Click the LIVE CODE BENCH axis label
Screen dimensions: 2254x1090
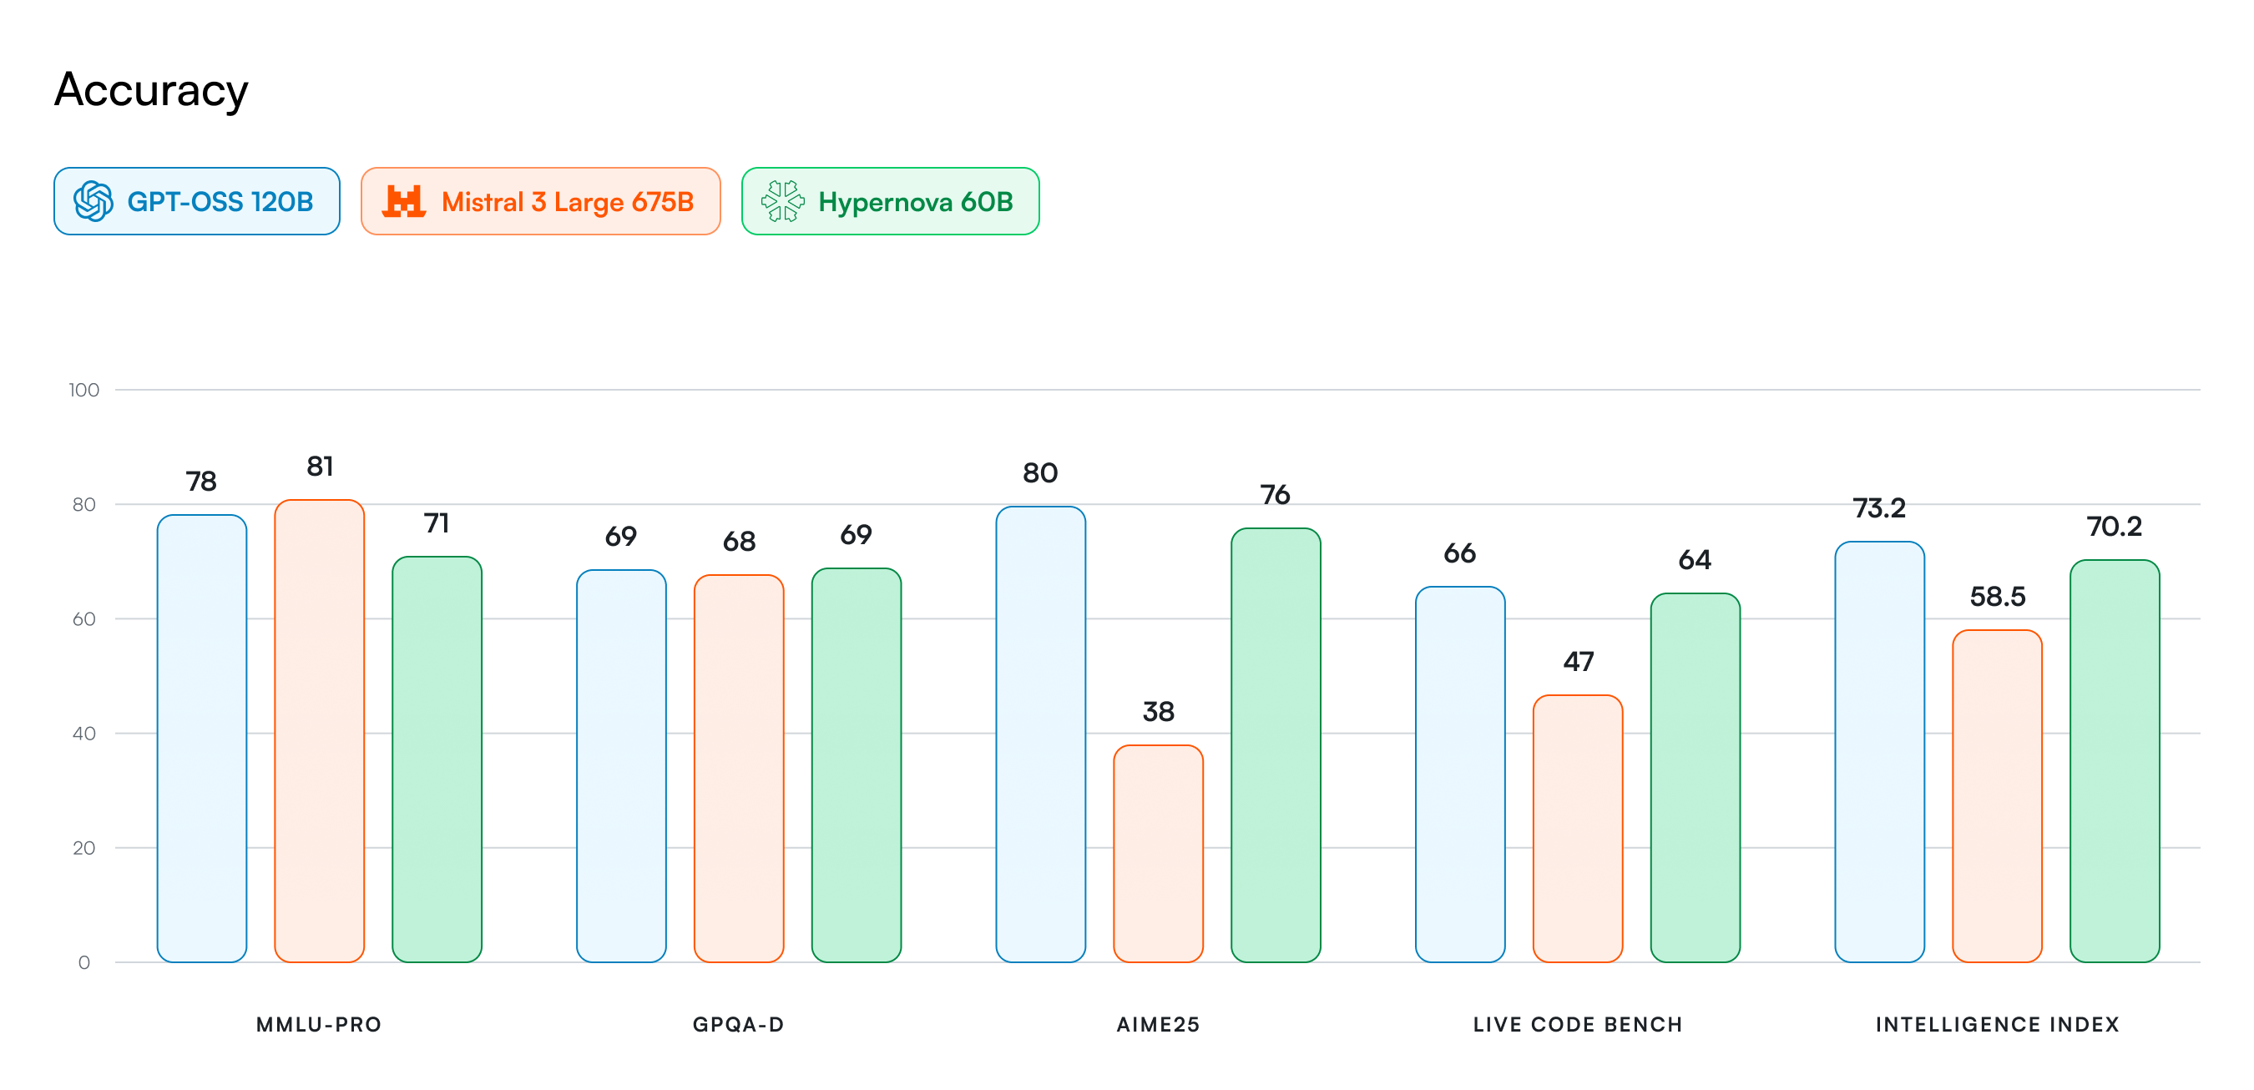pyautogui.click(x=1578, y=1024)
